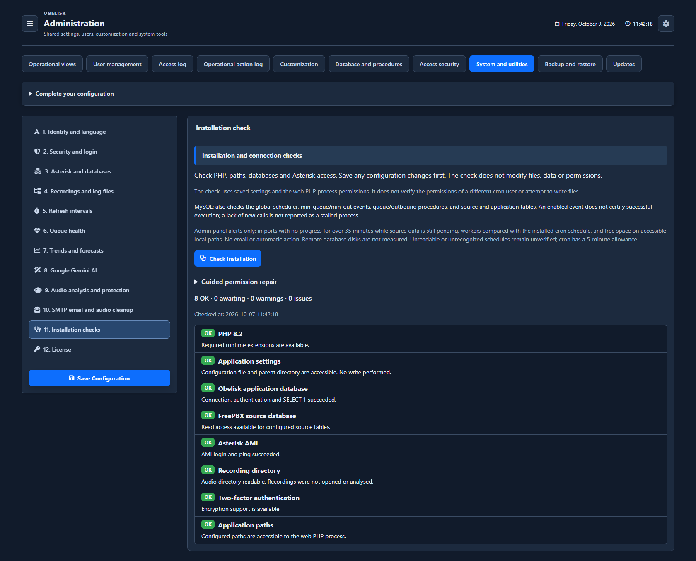Click the SMTP email envelope icon
Screen dimensions: 696x561
[37, 310]
